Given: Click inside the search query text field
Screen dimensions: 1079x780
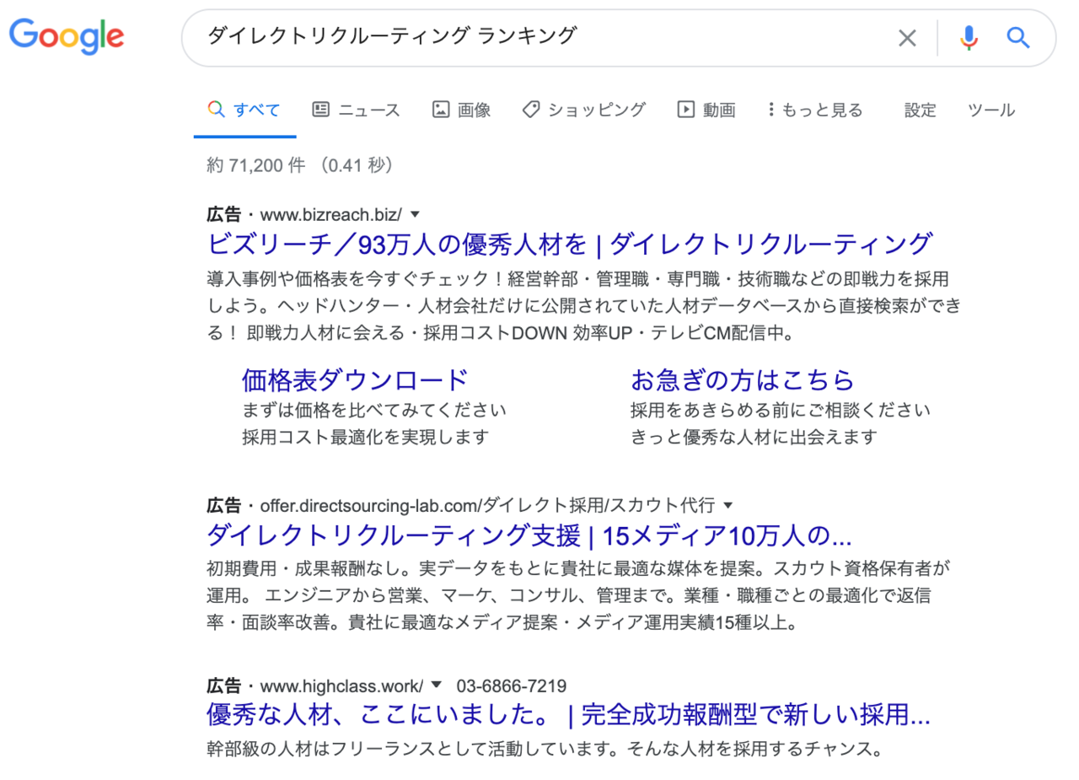Looking at the screenshot, I should click(539, 36).
